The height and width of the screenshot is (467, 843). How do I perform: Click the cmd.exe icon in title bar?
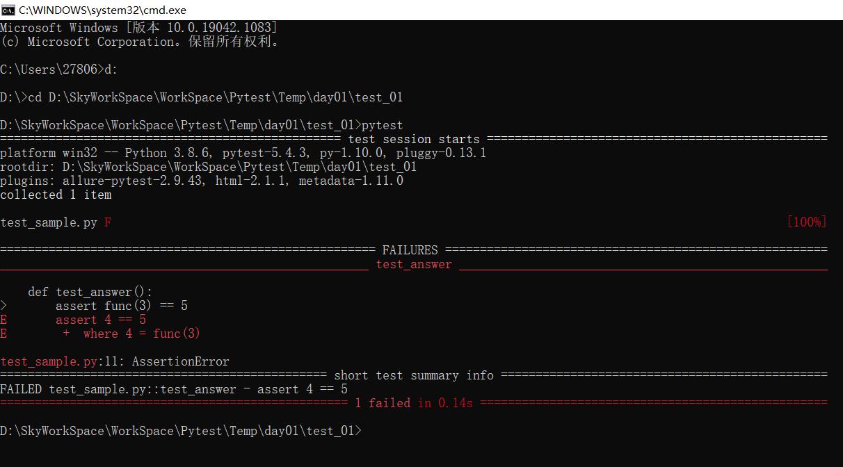(x=8, y=10)
